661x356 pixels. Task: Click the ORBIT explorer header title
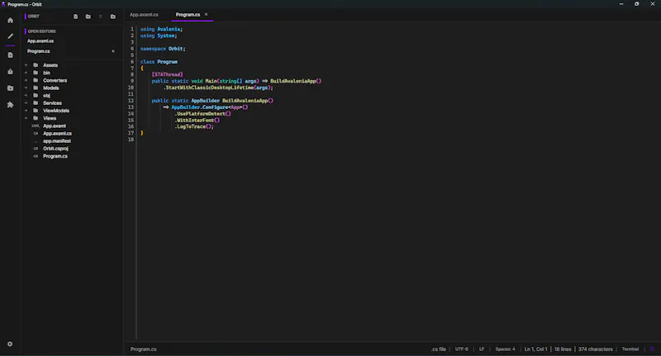pyautogui.click(x=33, y=16)
